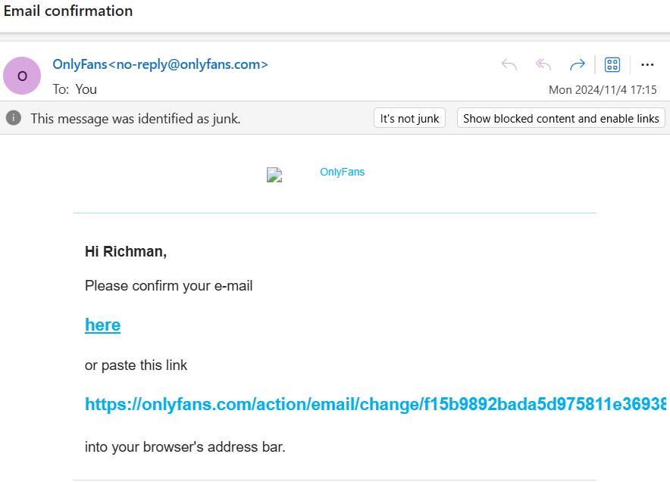Forward this email using the arrow icon
This screenshot has height=482, width=670.
578,64
